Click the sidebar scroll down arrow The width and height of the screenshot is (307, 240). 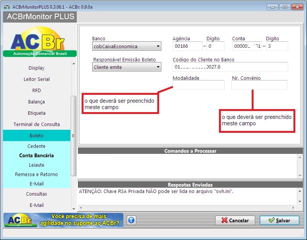click(74, 209)
